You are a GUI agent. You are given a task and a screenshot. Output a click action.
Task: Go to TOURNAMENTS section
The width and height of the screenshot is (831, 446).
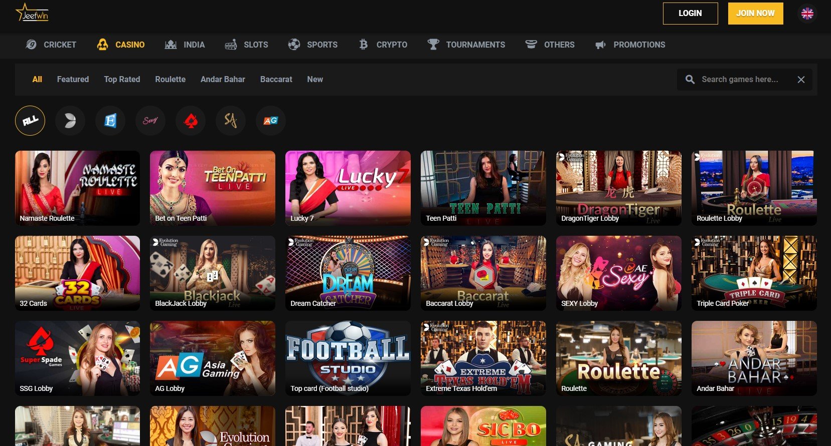tap(475, 45)
